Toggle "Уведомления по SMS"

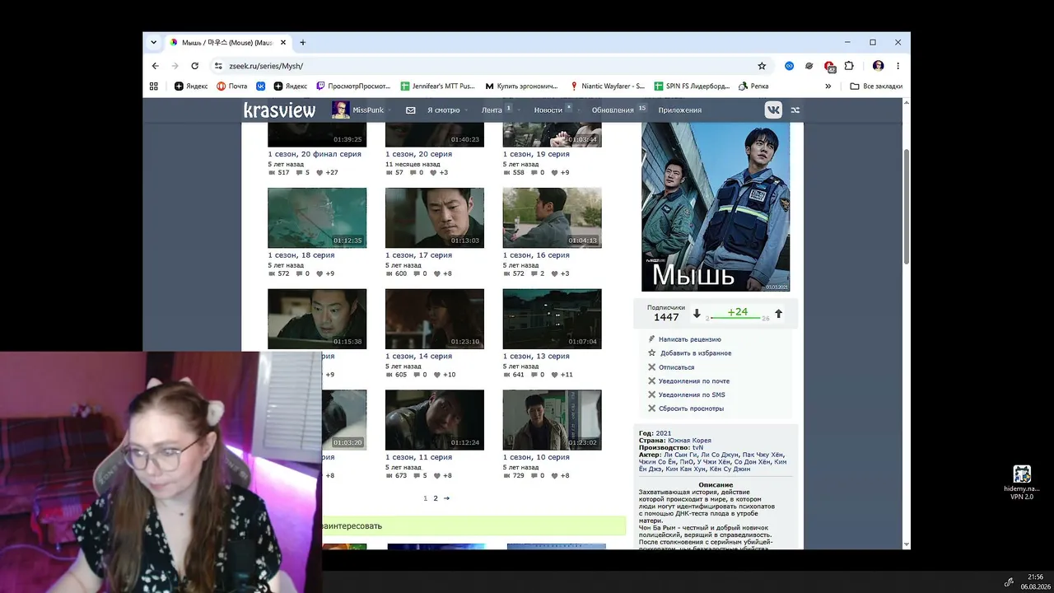tap(693, 395)
